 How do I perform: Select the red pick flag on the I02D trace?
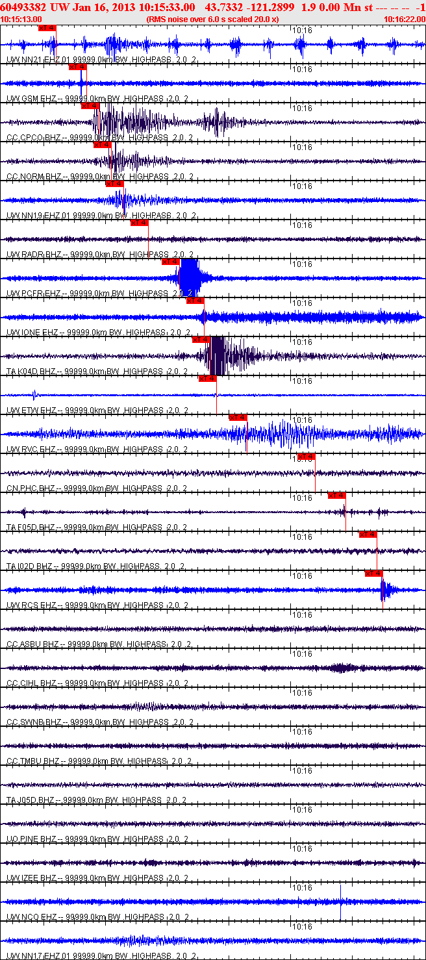[368, 535]
